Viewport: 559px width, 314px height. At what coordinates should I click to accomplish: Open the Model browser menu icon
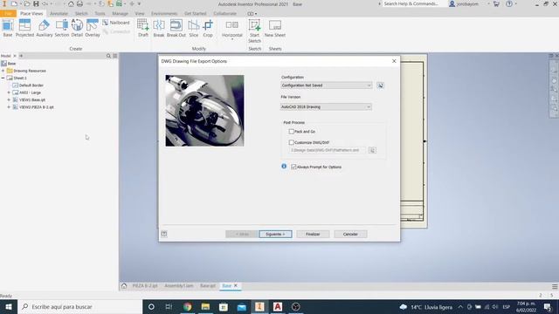coord(114,56)
